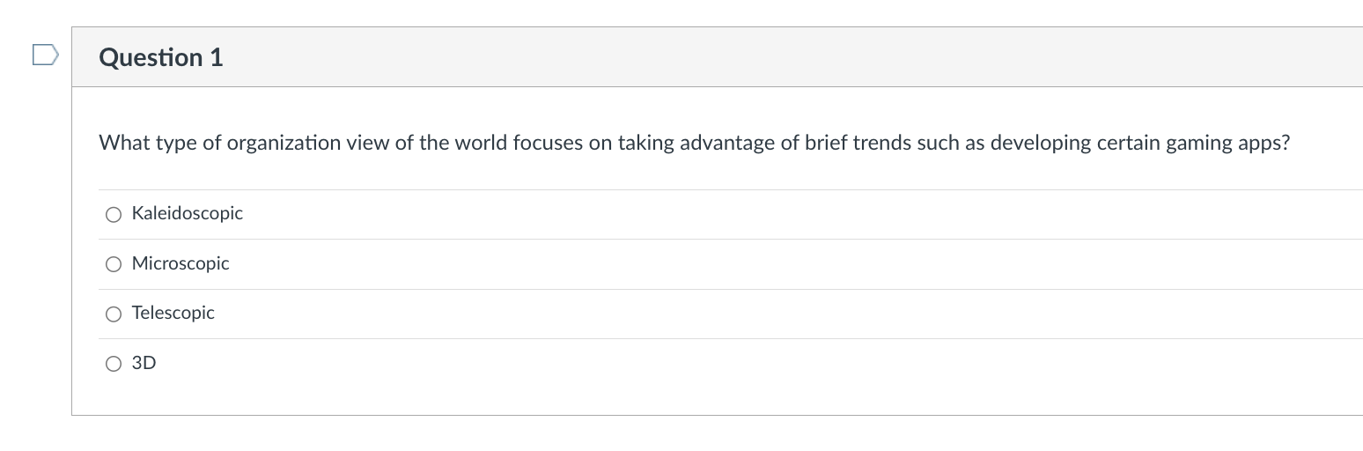This screenshot has height=451, width=1363.
Task: Click the "Question 1" heading
Action: [x=161, y=57]
